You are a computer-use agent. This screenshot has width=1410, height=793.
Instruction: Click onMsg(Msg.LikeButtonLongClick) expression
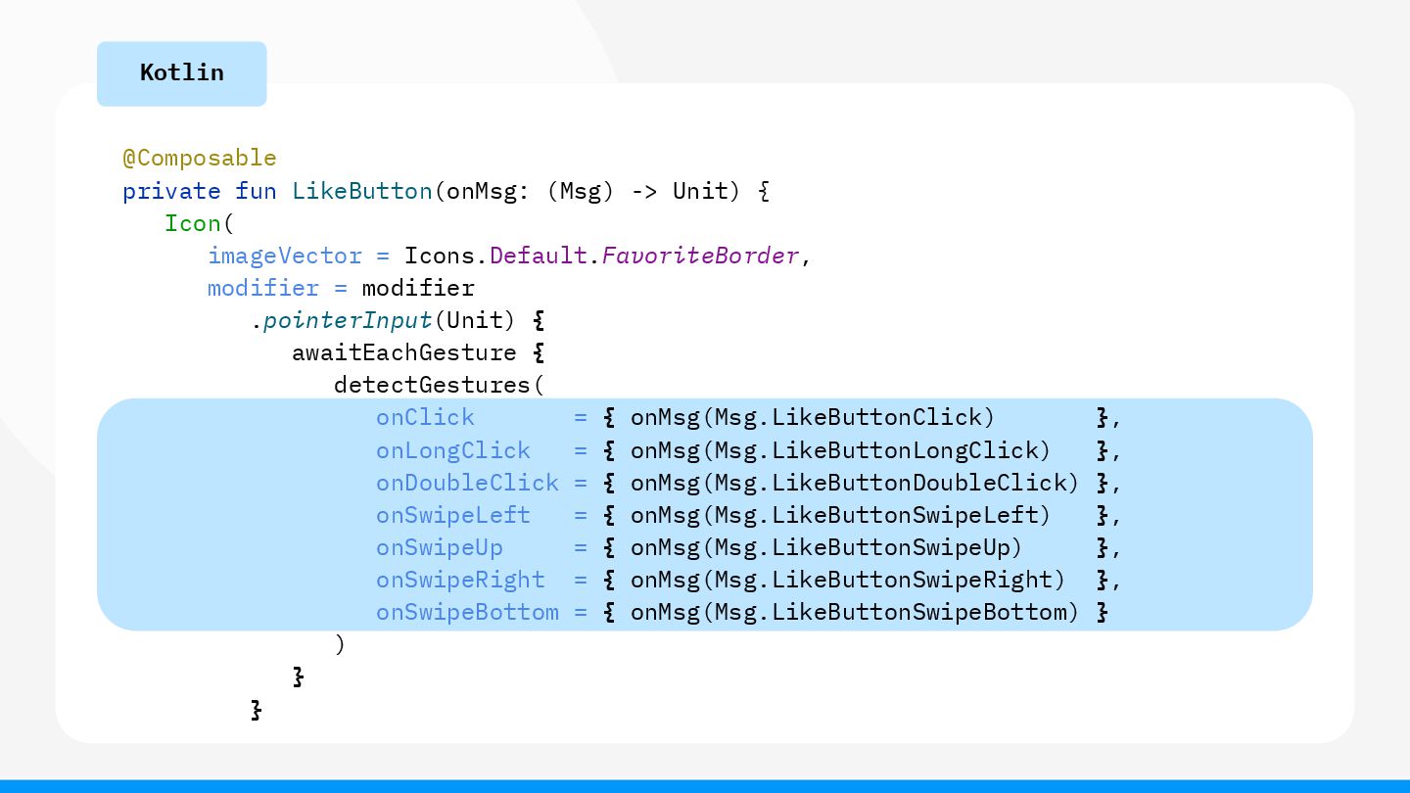point(840,450)
